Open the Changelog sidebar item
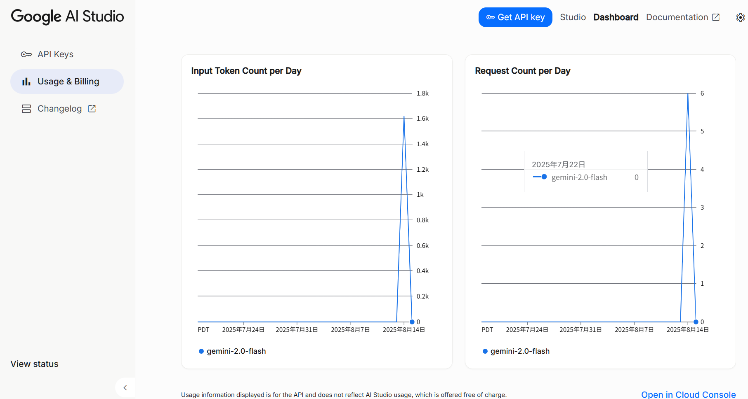The height and width of the screenshot is (399, 748). pyautogui.click(x=67, y=109)
